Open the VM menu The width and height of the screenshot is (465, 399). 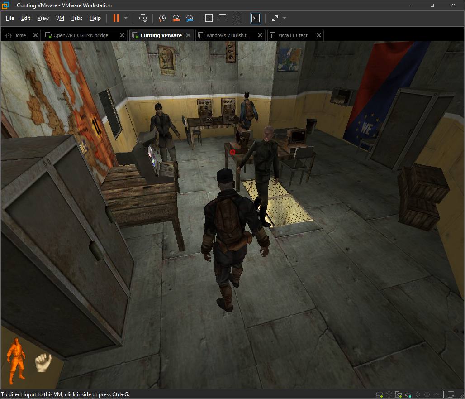[60, 18]
